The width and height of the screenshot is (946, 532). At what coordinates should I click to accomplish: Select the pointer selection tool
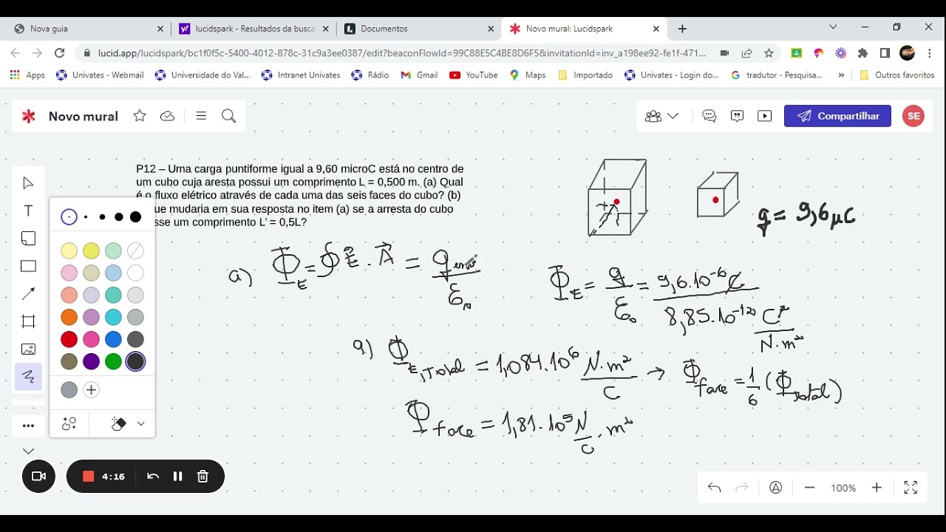28,183
